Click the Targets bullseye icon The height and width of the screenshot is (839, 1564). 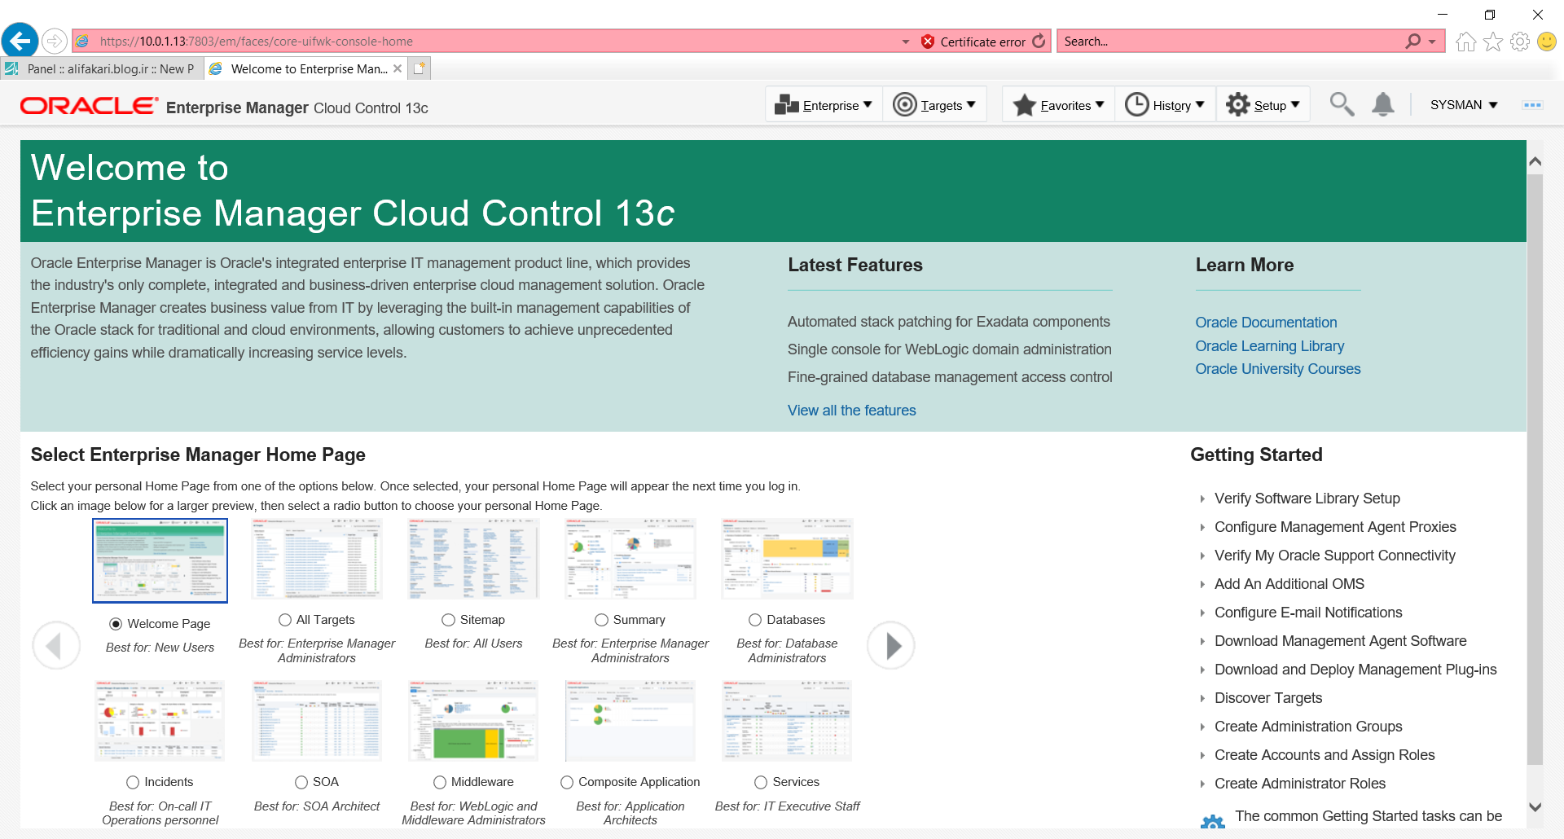[905, 104]
